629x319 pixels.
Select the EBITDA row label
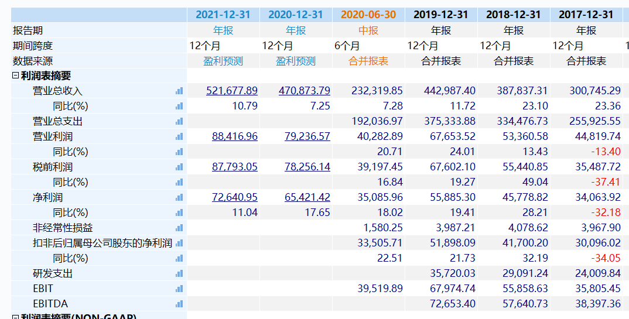tap(50, 304)
